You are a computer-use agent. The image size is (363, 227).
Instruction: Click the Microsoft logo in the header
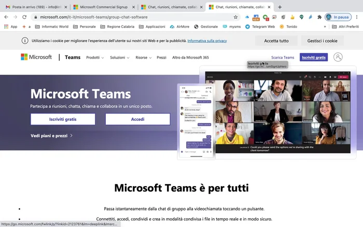(36, 57)
